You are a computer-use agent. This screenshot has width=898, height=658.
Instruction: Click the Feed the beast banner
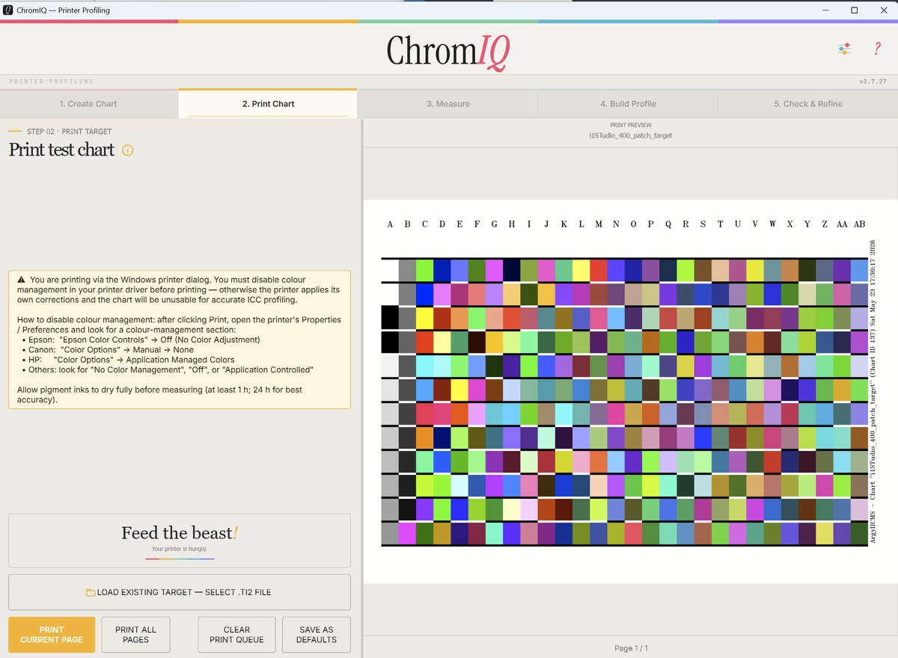point(180,541)
